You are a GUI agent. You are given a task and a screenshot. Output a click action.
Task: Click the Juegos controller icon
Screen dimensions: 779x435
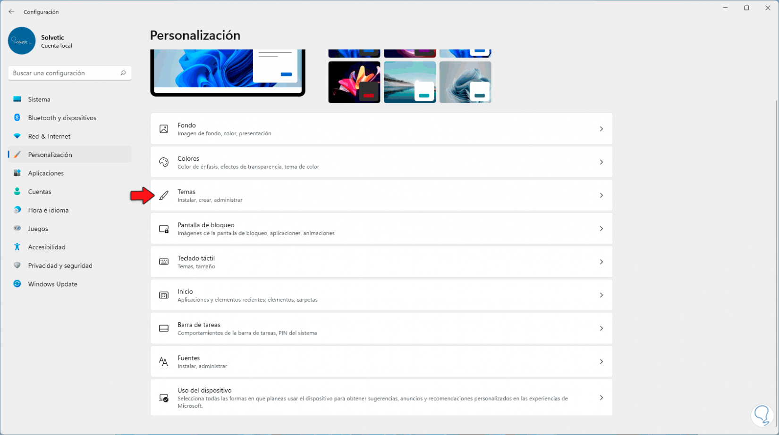pyautogui.click(x=17, y=229)
